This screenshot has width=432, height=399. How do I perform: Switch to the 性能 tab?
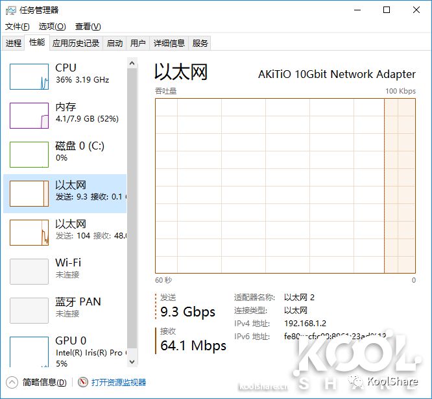pos(37,42)
